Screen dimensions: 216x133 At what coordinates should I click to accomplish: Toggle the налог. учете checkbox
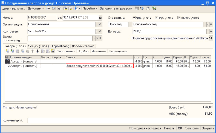coord(179,18)
